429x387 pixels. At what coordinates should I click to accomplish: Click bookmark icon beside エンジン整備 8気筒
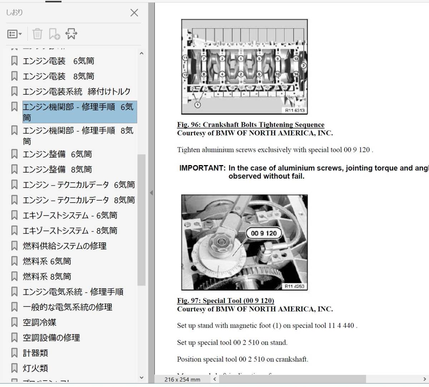[14, 170]
